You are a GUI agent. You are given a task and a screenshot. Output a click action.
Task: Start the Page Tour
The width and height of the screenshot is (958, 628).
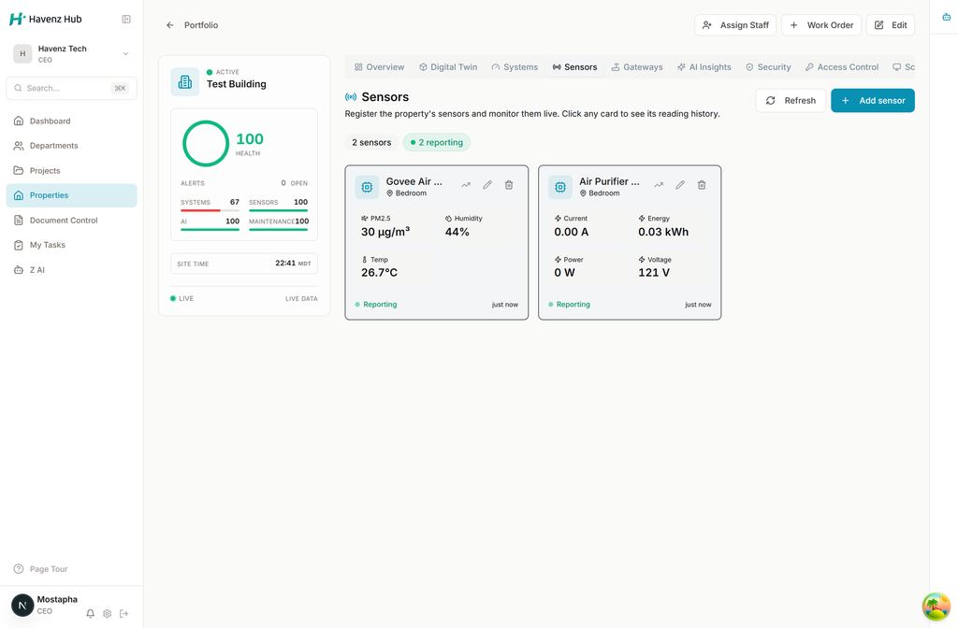pyautogui.click(x=41, y=569)
